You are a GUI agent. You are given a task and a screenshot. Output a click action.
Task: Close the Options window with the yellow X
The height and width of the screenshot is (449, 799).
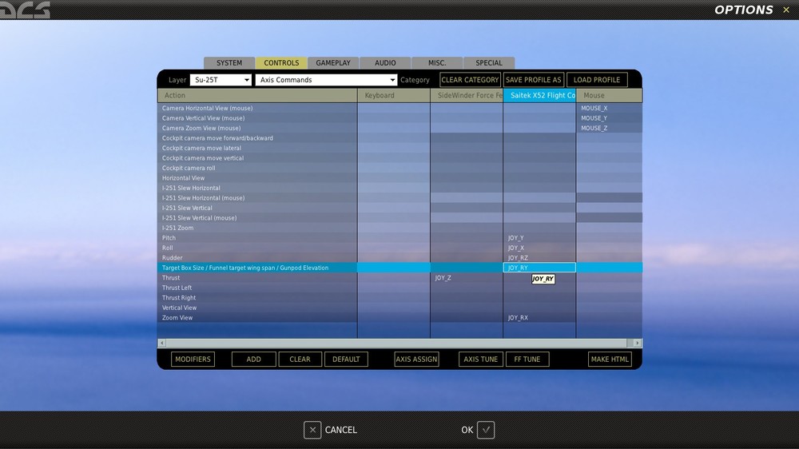(x=786, y=10)
